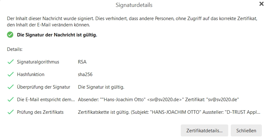The width and height of the screenshot is (265, 137).
Task: Click the Absender sv@sv2020.de text
Action: pos(158,100)
